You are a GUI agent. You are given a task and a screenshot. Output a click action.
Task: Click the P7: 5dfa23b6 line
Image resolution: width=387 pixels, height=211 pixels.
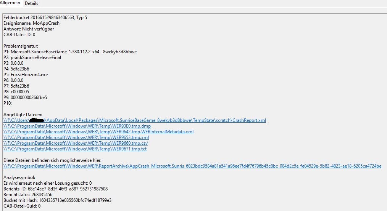click(x=16, y=86)
